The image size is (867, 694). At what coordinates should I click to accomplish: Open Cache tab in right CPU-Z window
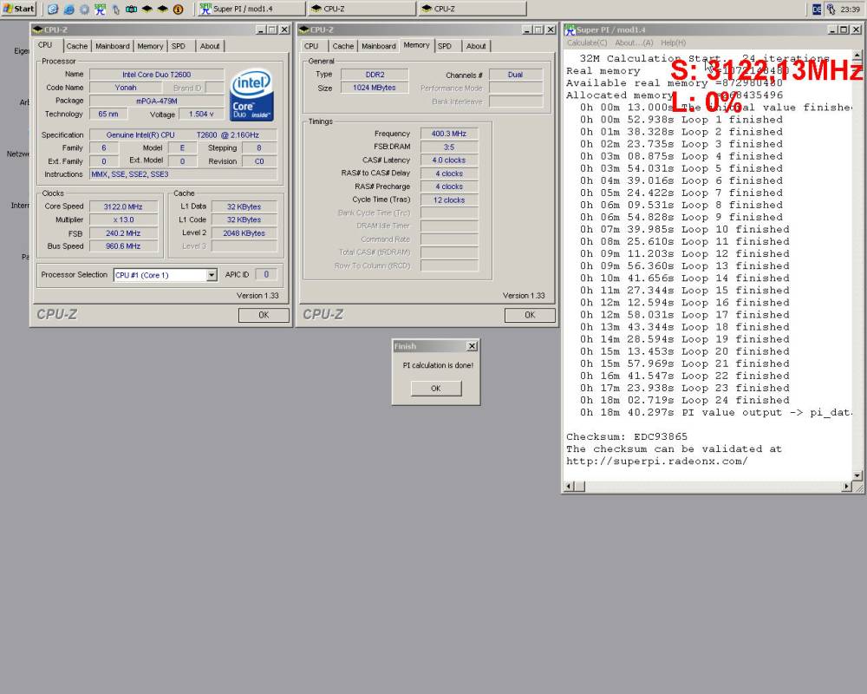coord(342,46)
